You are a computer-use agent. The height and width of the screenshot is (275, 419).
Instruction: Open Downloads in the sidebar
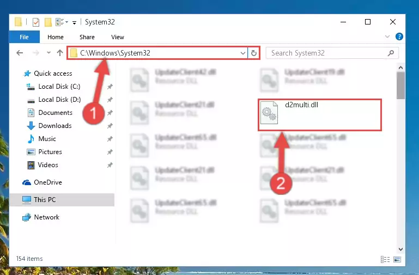55,126
